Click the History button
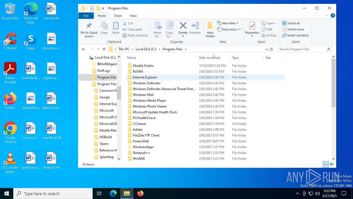 pyautogui.click(x=269, y=35)
